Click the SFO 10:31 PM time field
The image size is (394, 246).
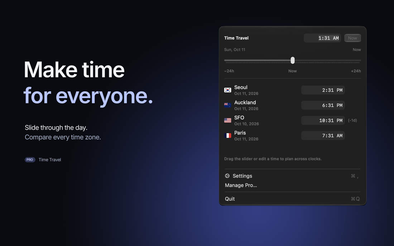click(323, 120)
